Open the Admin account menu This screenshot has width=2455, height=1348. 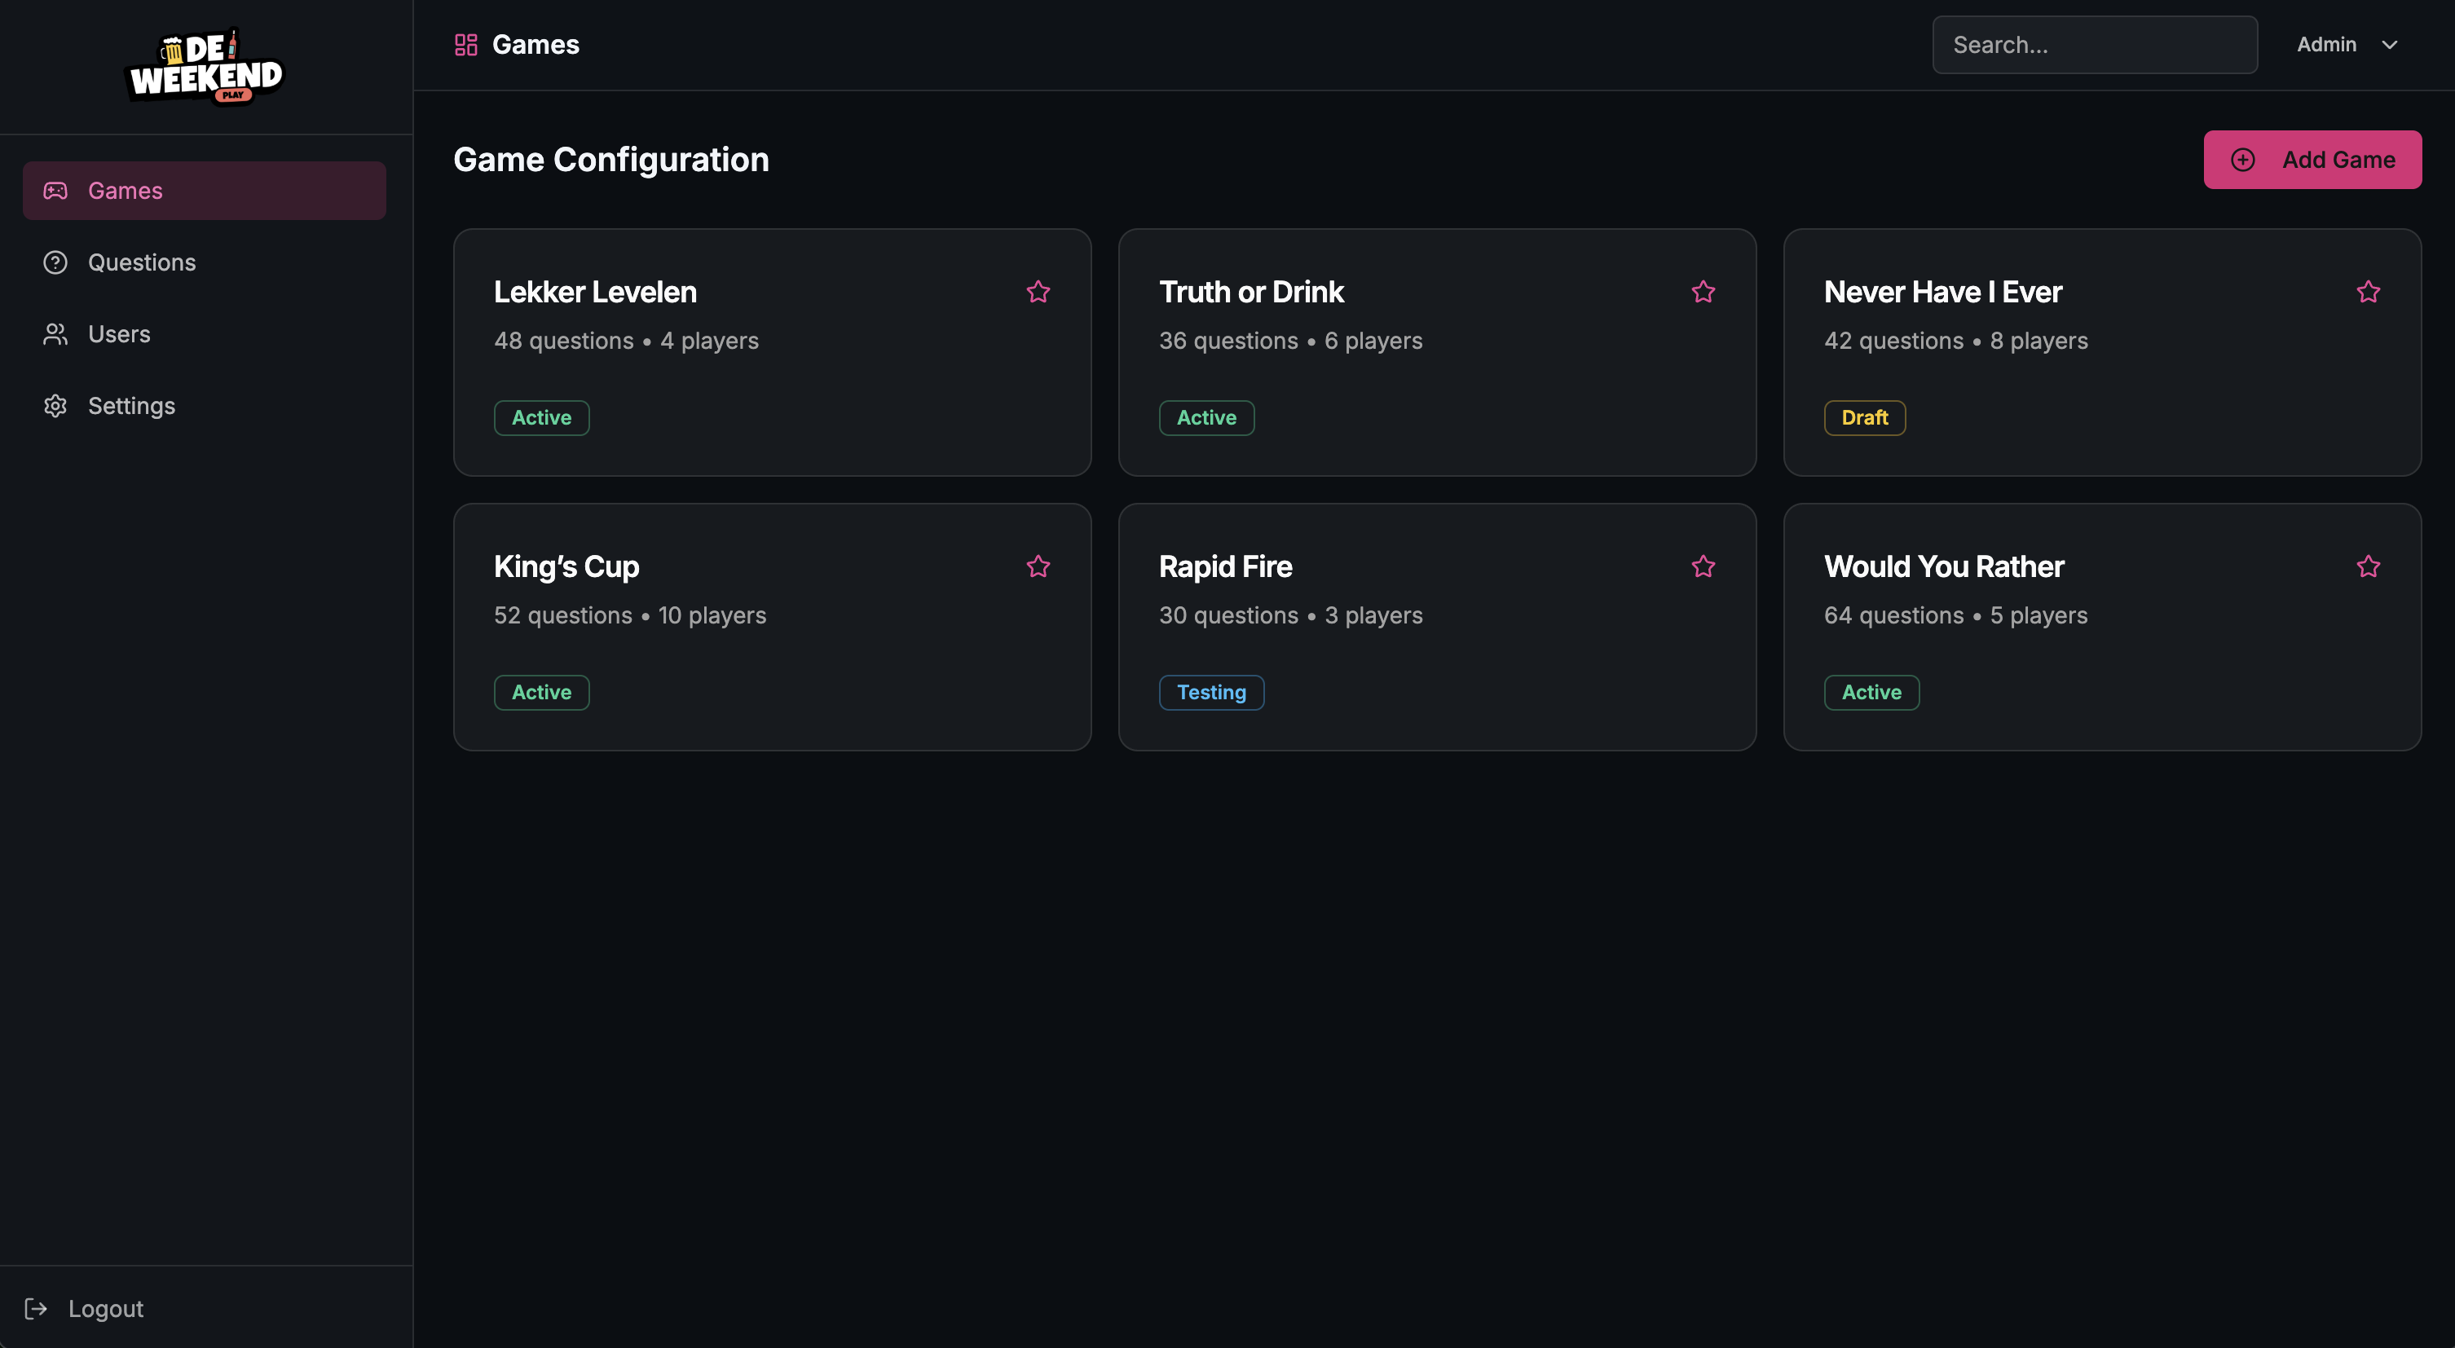click(2326, 45)
